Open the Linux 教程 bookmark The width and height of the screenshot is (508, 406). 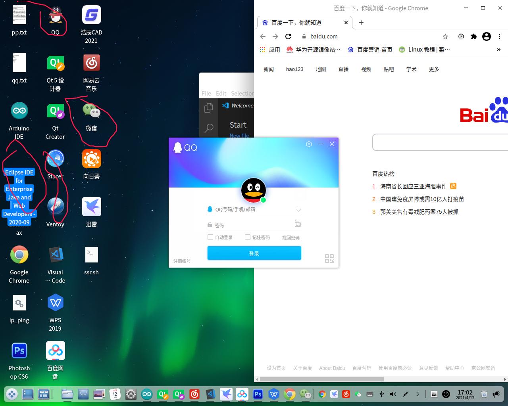(425, 50)
